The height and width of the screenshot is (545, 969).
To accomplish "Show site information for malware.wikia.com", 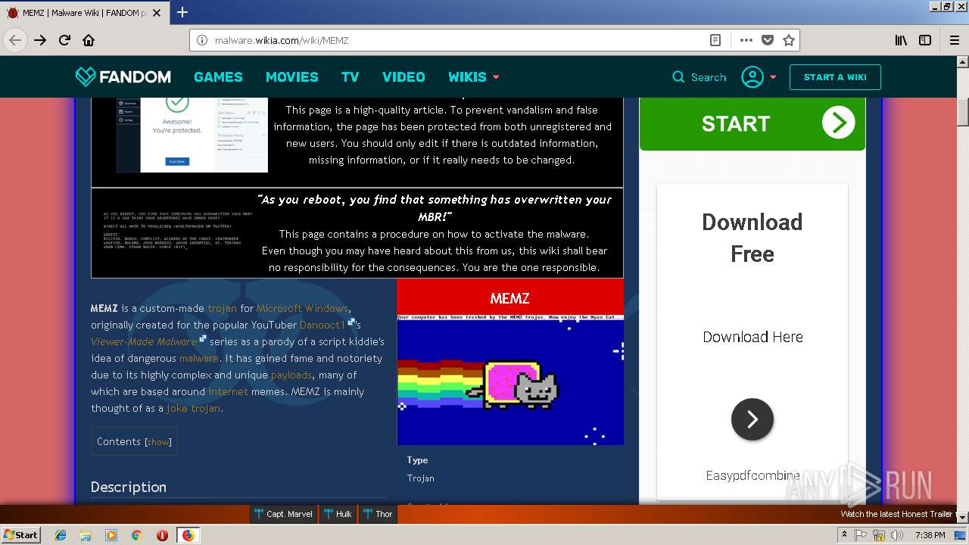I will pos(202,40).
